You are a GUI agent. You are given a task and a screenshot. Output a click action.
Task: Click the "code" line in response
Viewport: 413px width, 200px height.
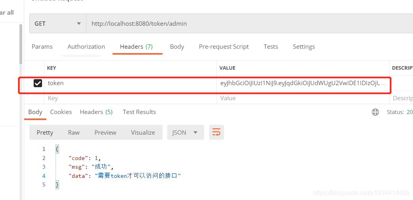[x=85, y=158]
